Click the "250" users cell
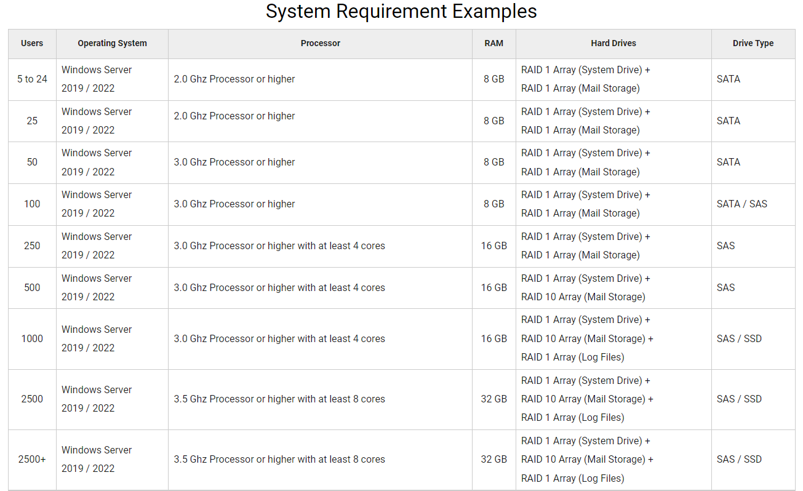803x491 pixels. pos(32,246)
